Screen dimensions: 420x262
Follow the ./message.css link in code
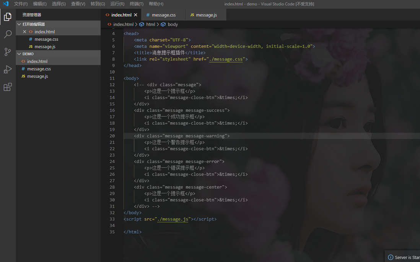(x=226, y=59)
